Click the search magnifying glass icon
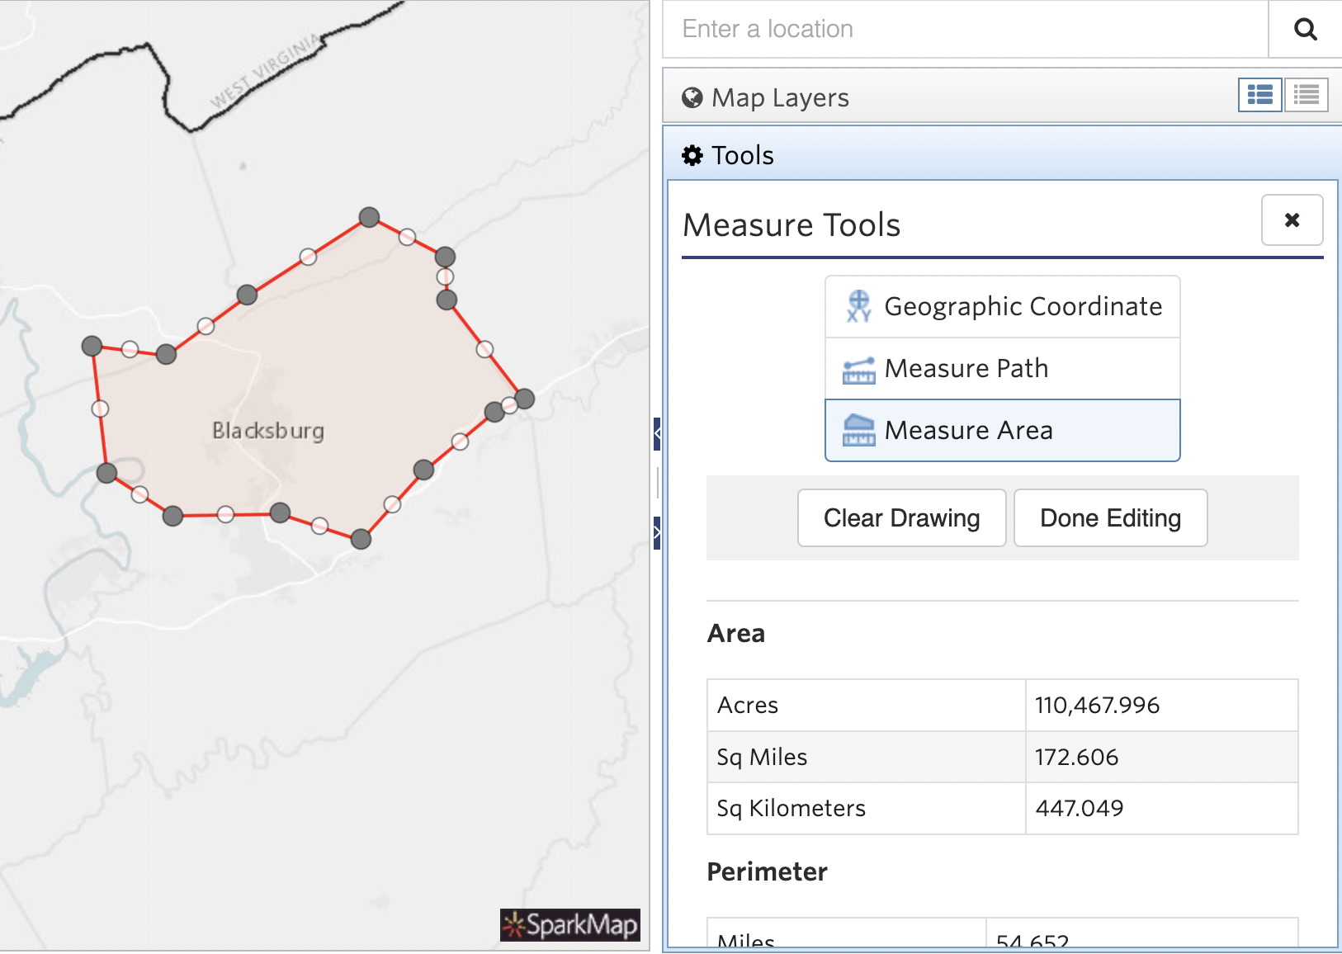The width and height of the screenshot is (1342, 954). (x=1305, y=28)
